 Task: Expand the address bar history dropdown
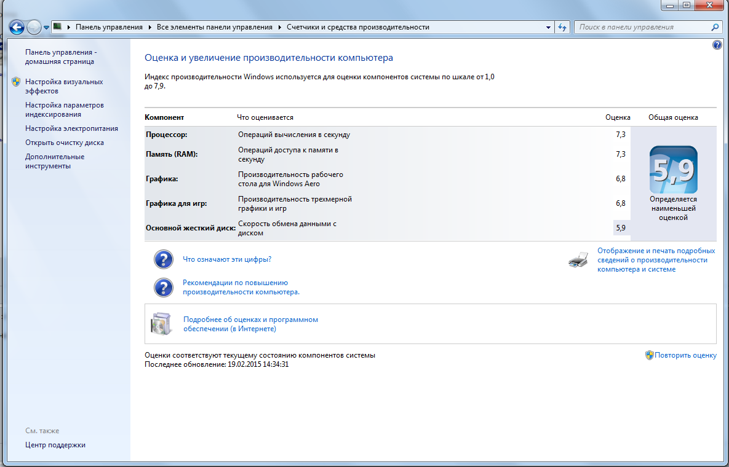(x=549, y=27)
